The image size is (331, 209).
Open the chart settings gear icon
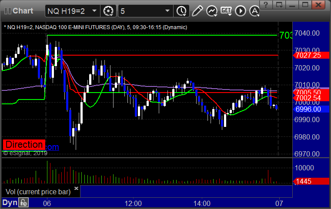click(x=108, y=11)
